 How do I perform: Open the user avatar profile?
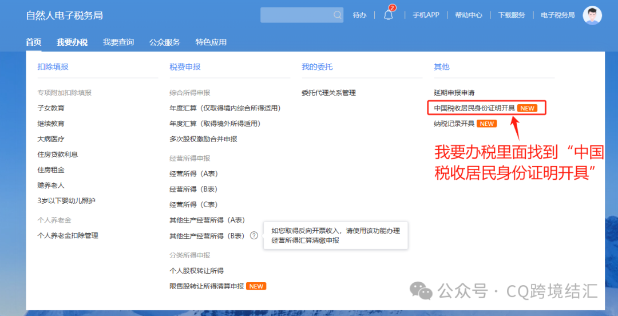point(592,15)
